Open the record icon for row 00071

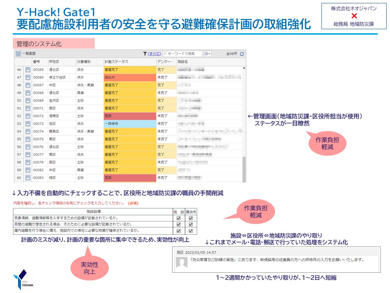[28, 108]
